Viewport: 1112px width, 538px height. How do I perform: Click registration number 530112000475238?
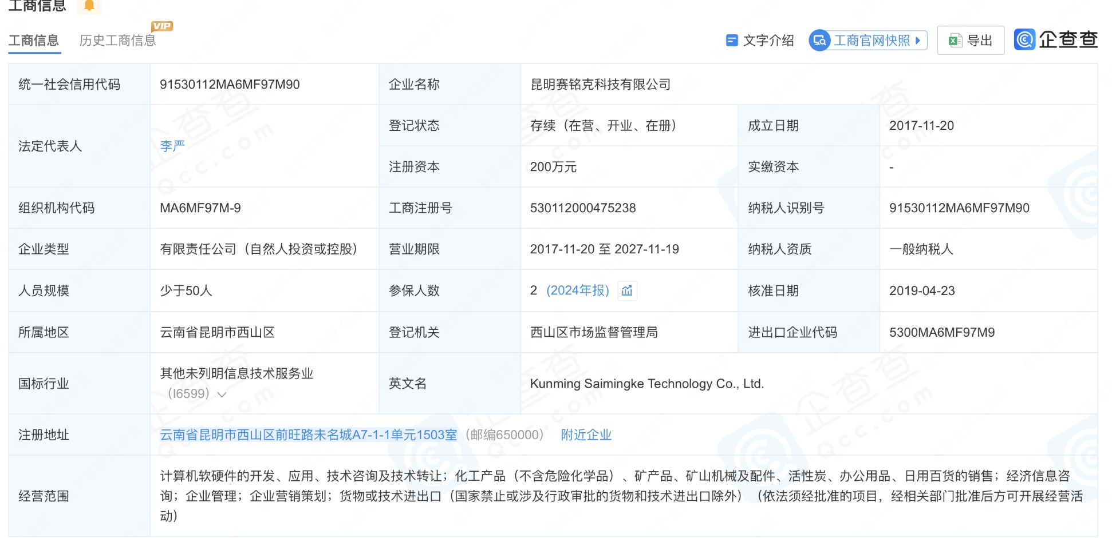pyautogui.click(x=583, y=208)
